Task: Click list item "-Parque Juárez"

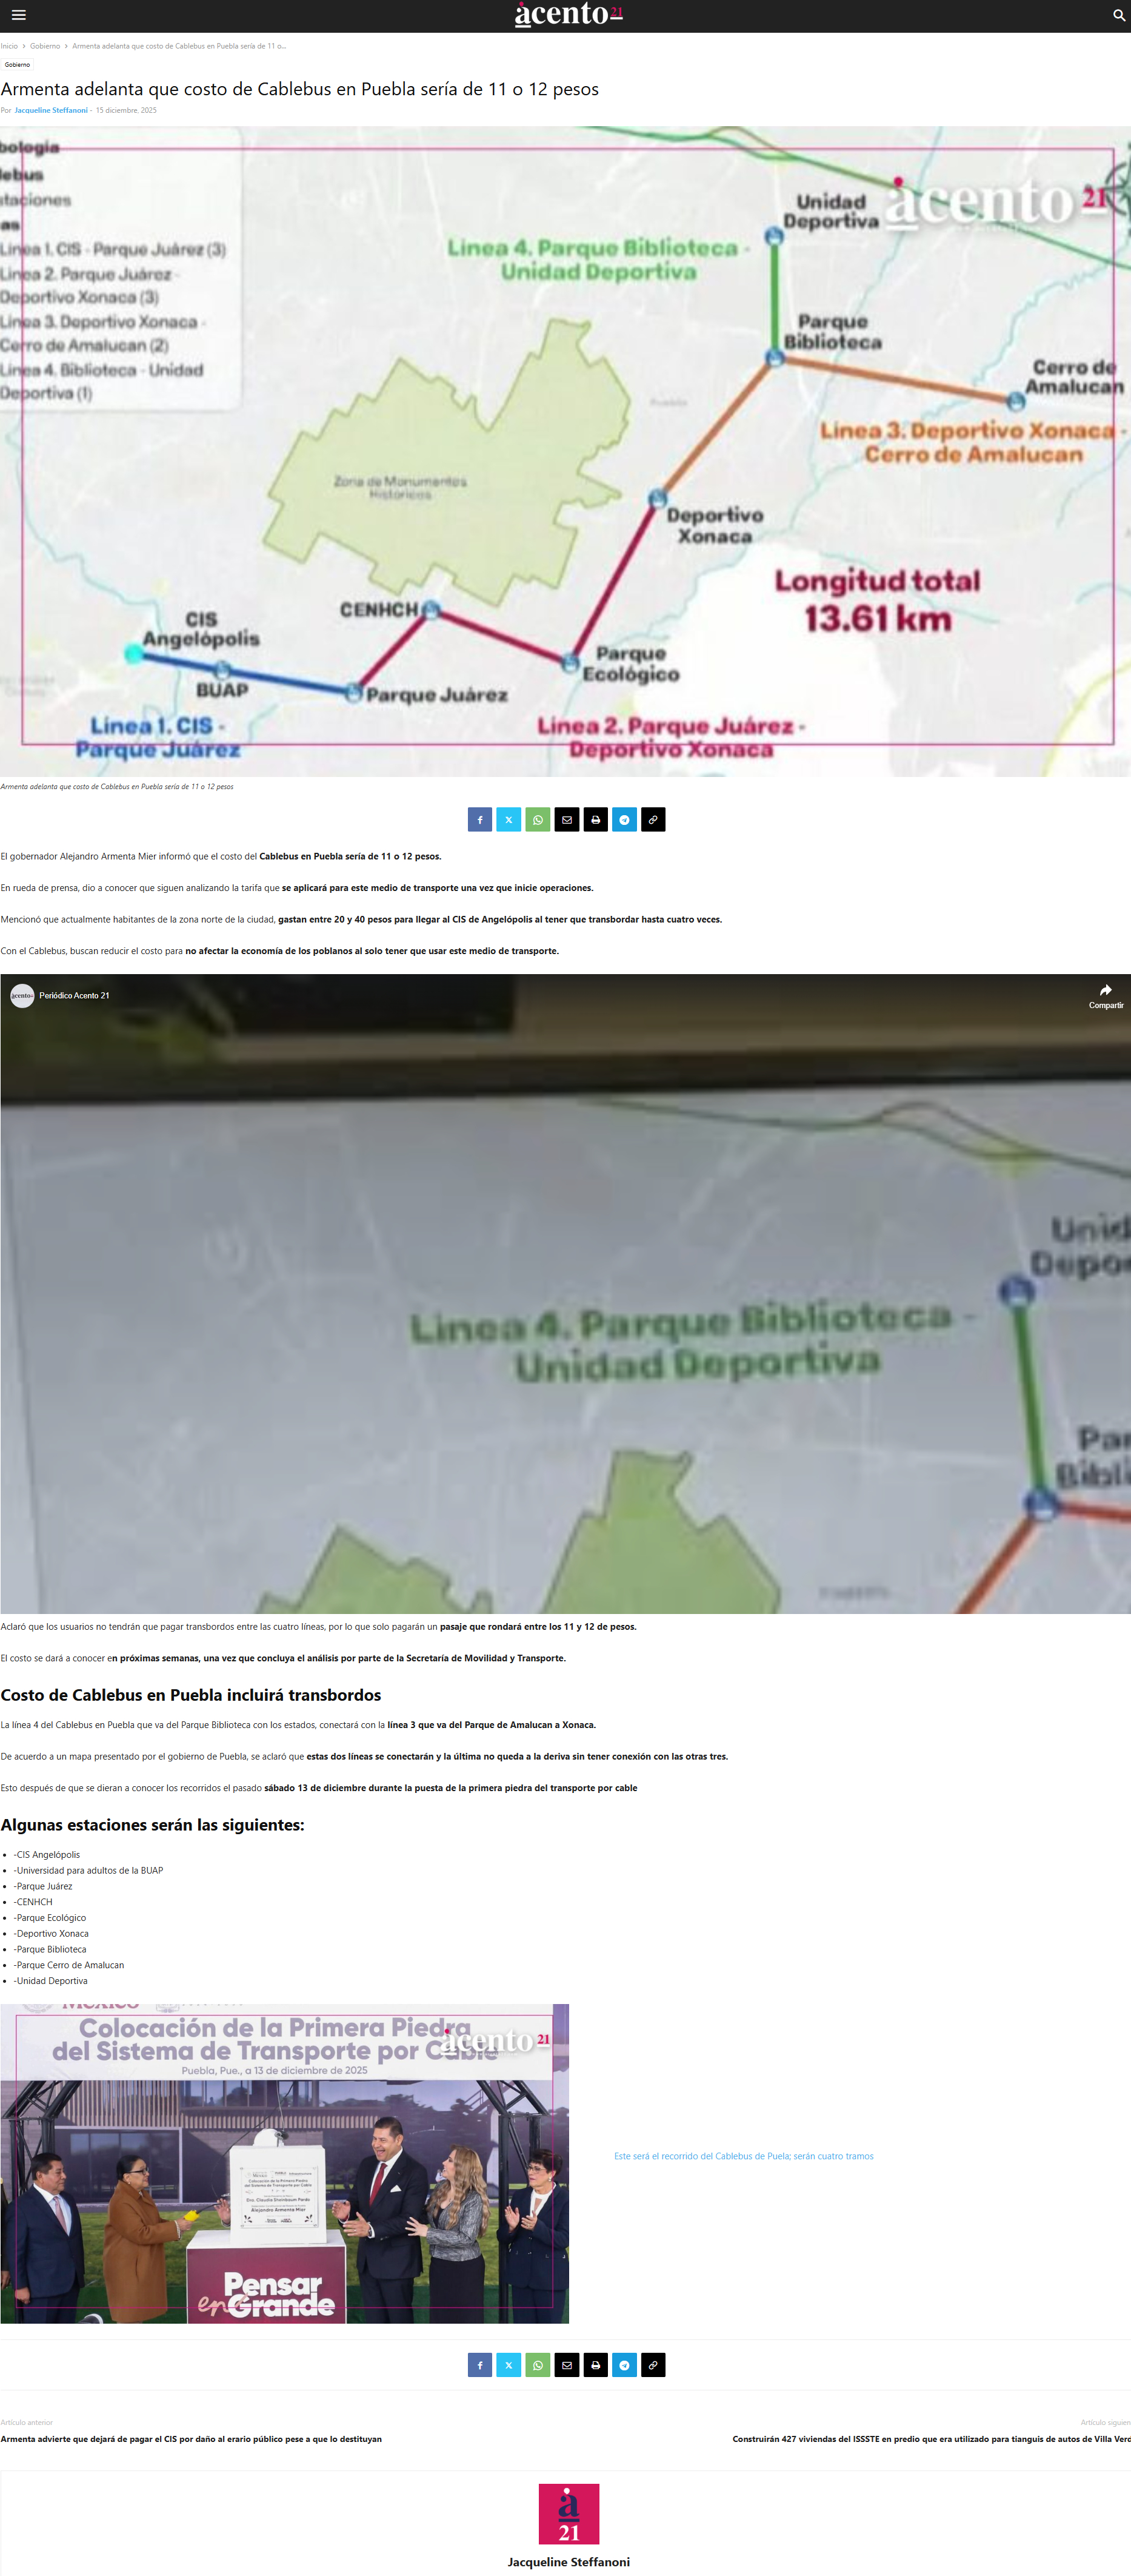Action: 43,1886
